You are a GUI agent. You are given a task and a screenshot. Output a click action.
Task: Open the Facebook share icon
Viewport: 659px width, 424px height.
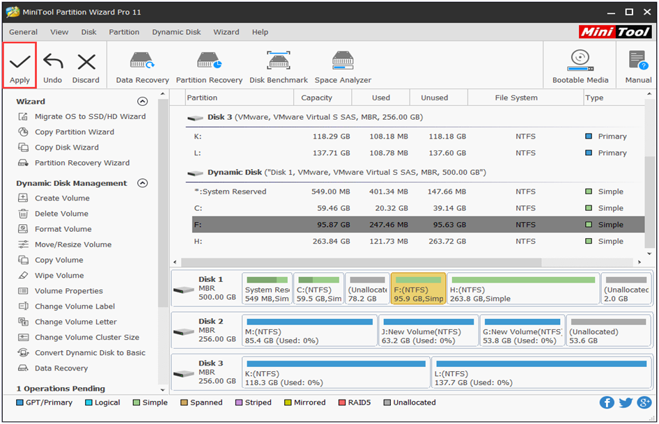point(607,402)
